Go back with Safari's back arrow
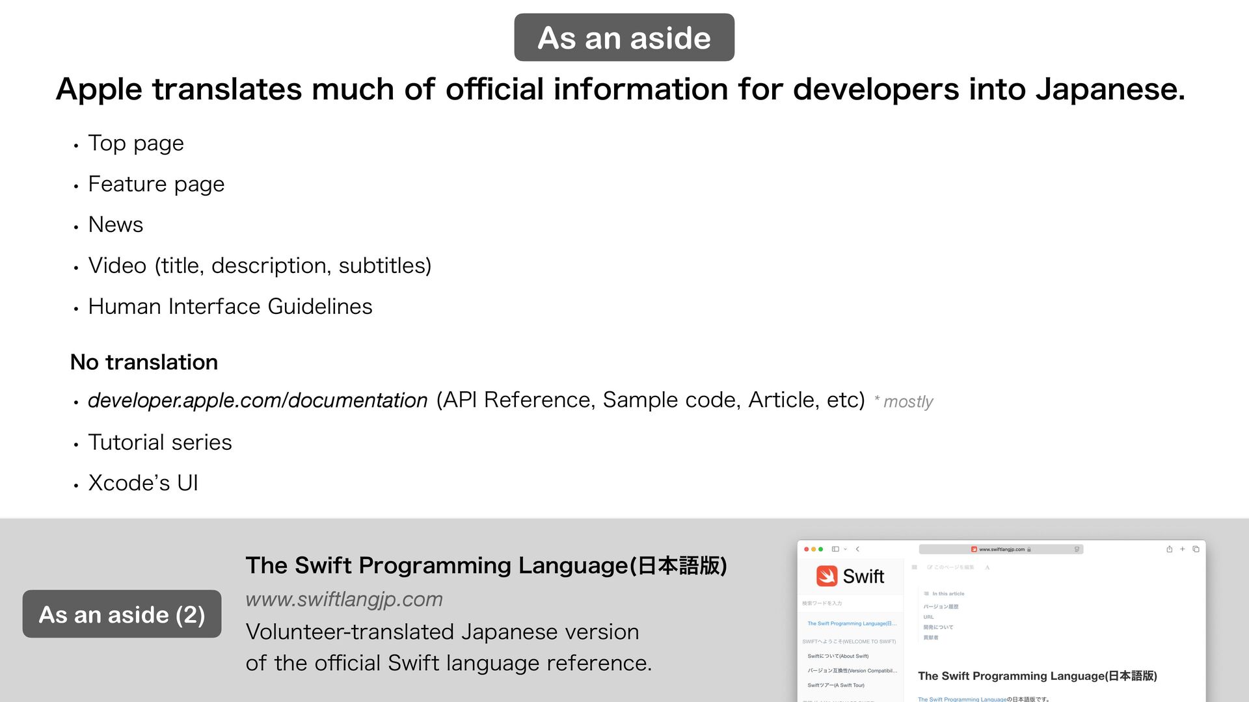The image size is (1249, 702). pos(857,549)
